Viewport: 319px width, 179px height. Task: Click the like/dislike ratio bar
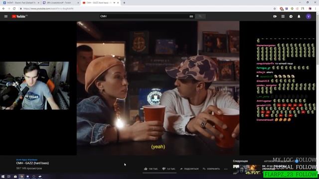pos(159,173)
